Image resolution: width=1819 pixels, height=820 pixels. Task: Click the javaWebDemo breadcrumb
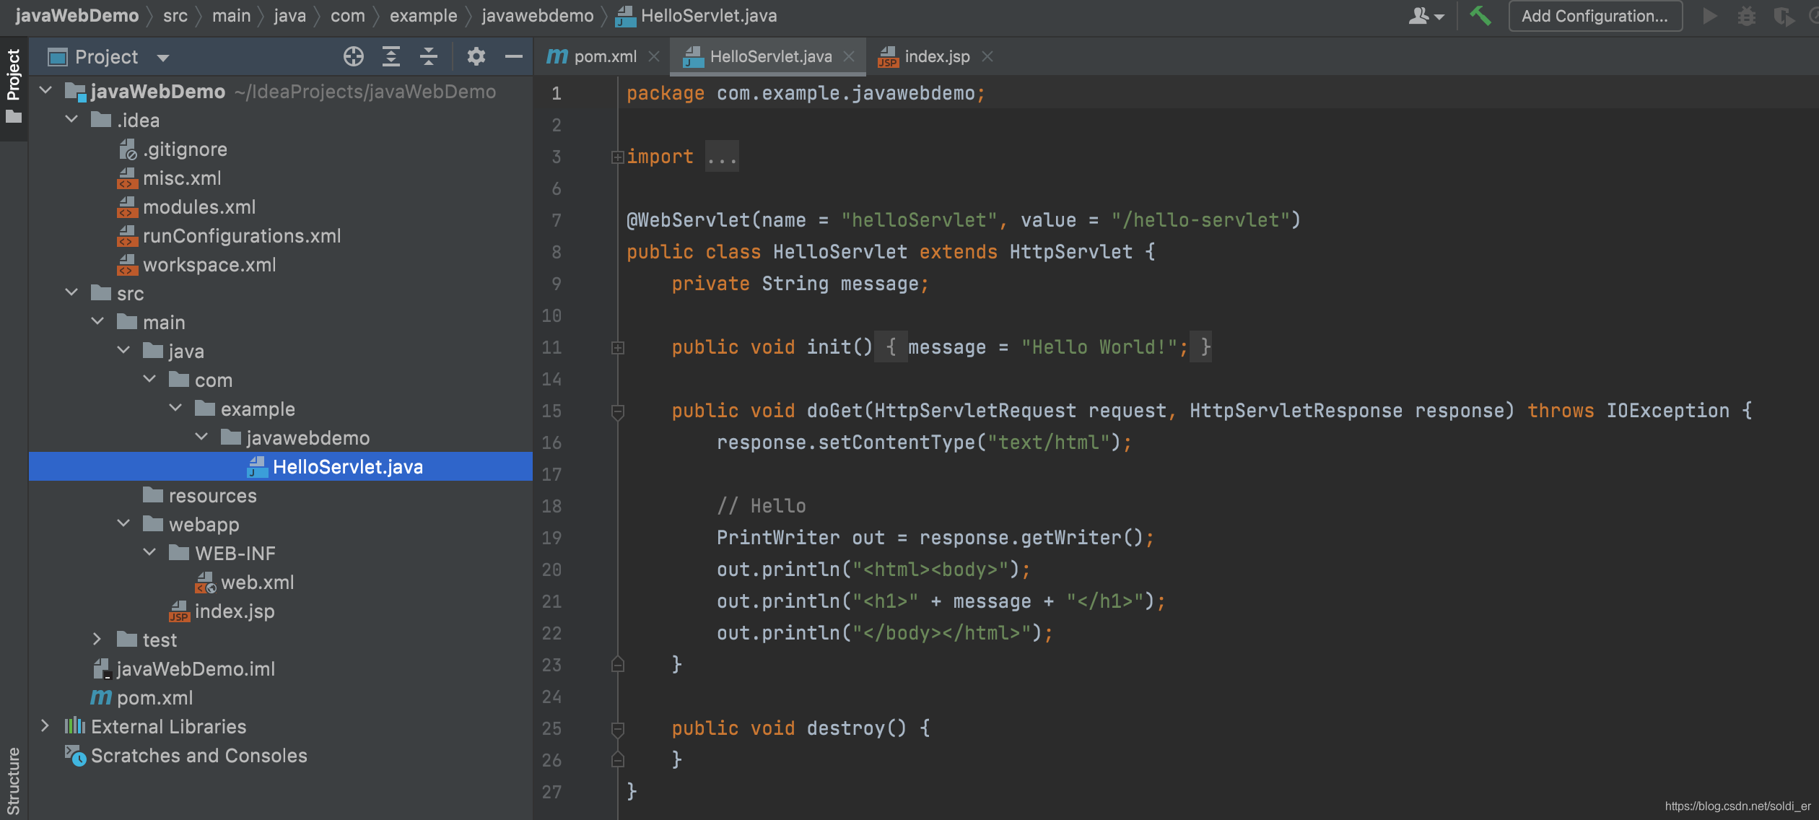(77, 16)
